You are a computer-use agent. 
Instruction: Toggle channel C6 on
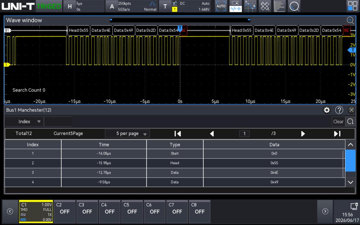155,212
